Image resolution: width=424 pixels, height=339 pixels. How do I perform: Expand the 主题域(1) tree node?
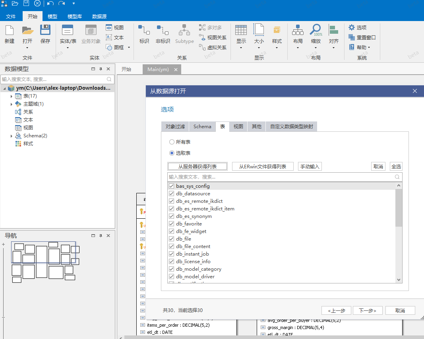click(x=12, y=104)
